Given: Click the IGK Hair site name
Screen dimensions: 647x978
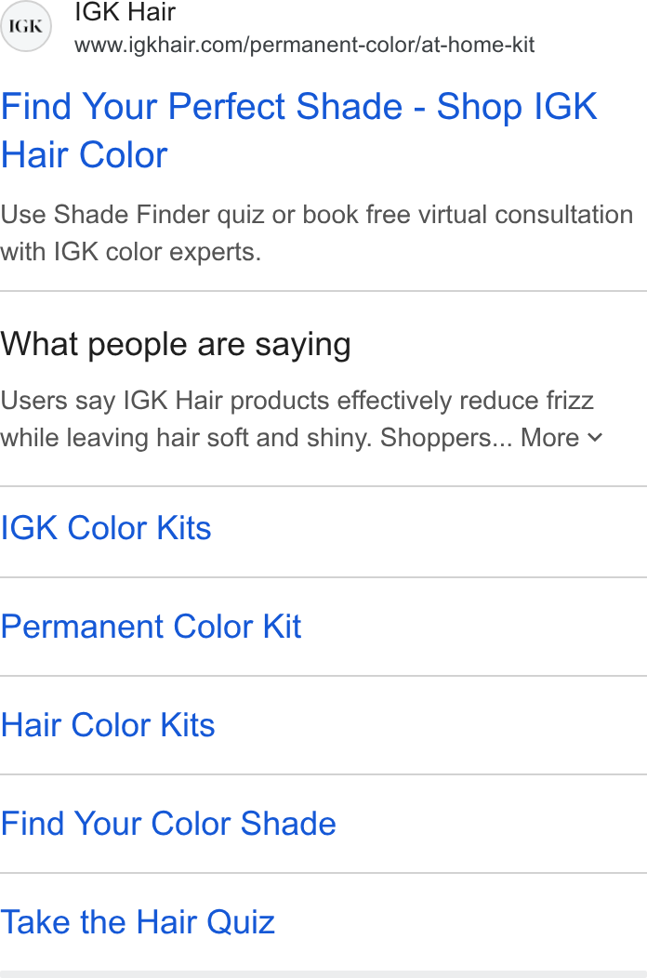Looking at the screenshot, I should coord(125,12).
